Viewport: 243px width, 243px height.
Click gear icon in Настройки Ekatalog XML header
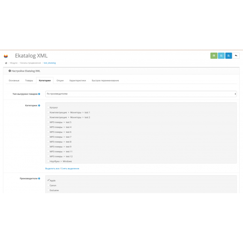point(10,71)
